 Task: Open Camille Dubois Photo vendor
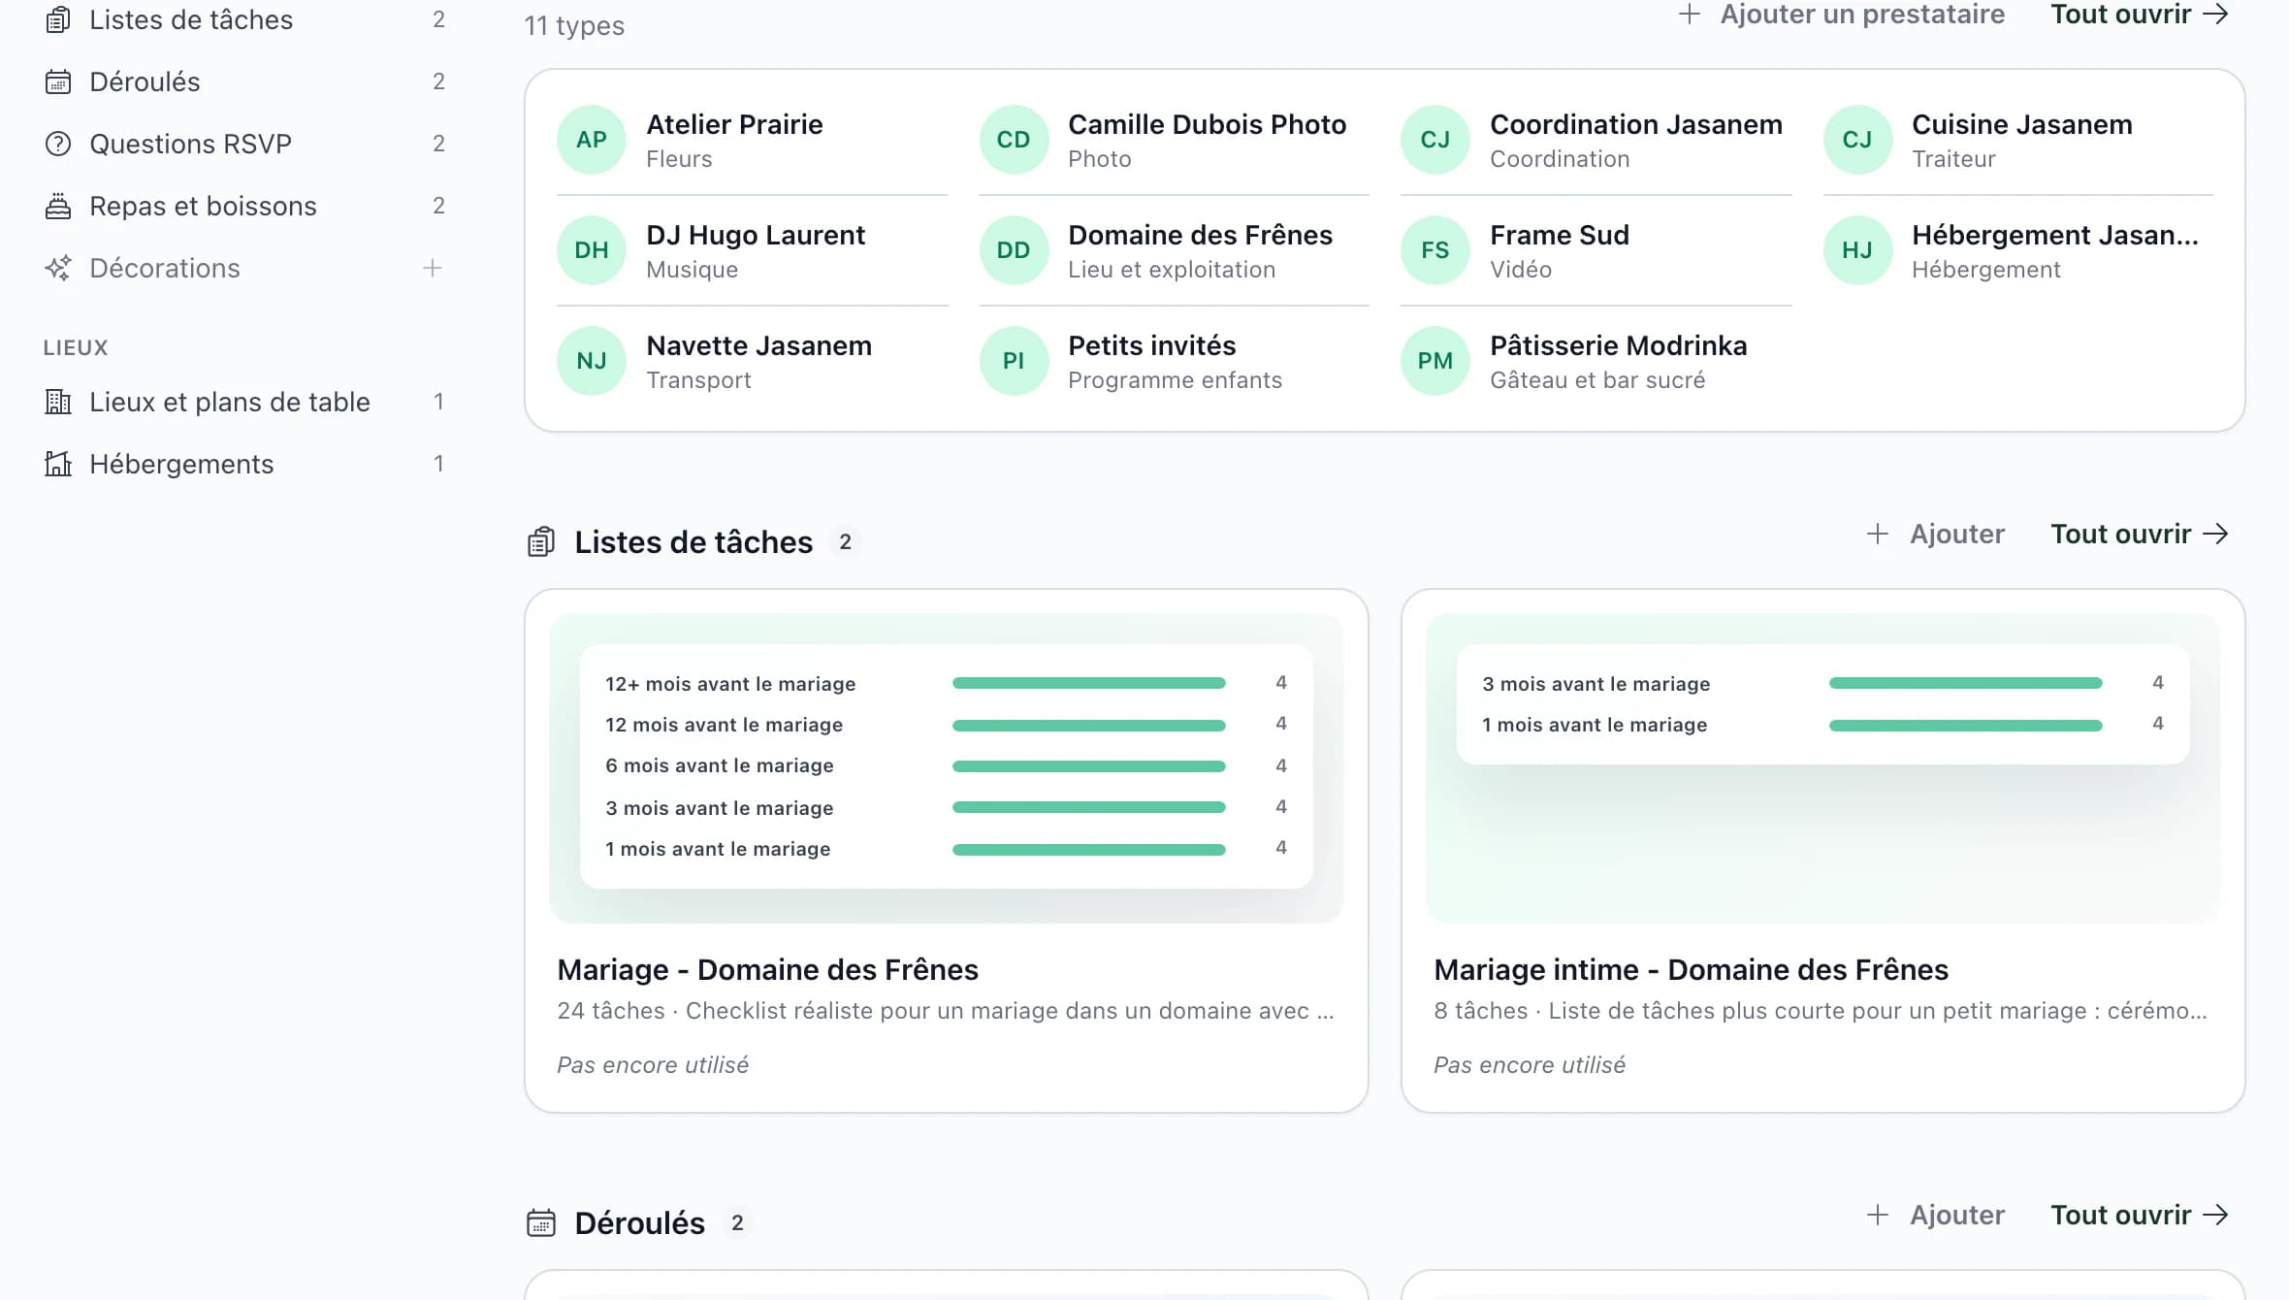point(1174,140)
